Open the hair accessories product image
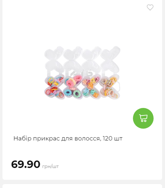This screenshot has width=165, height=188. 82,73
